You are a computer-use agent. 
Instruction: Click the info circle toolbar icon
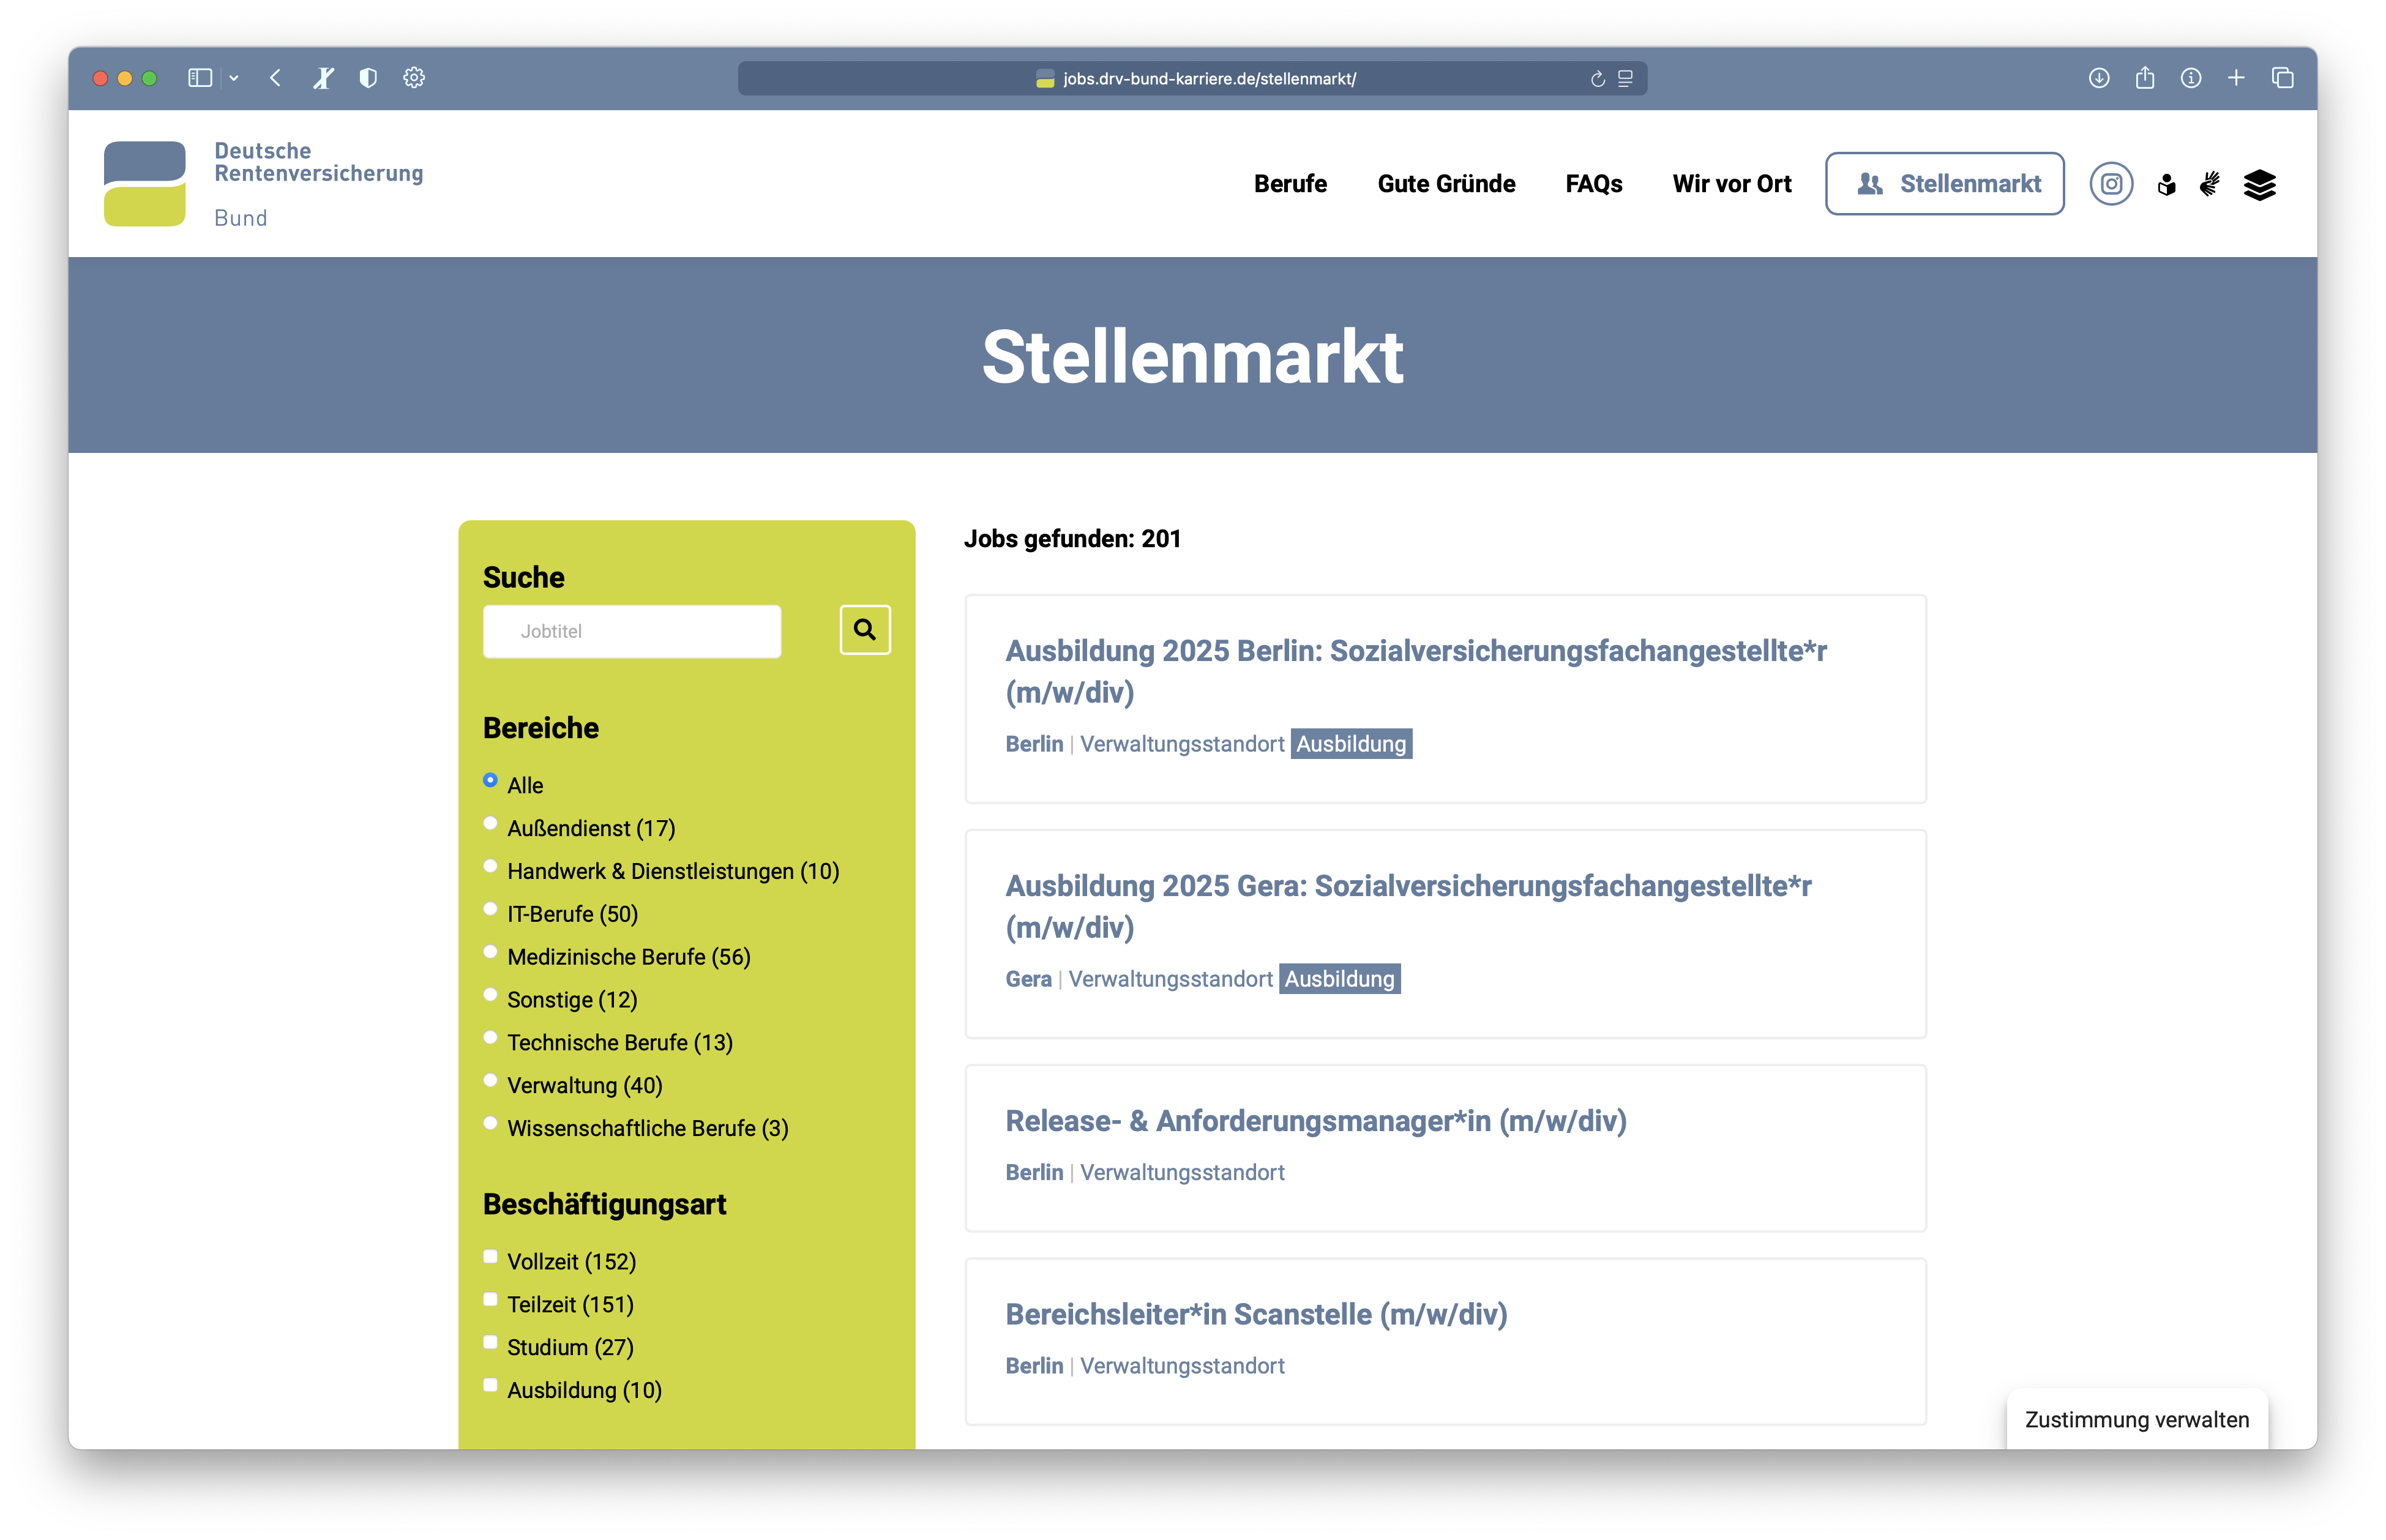click(2191, 78)
